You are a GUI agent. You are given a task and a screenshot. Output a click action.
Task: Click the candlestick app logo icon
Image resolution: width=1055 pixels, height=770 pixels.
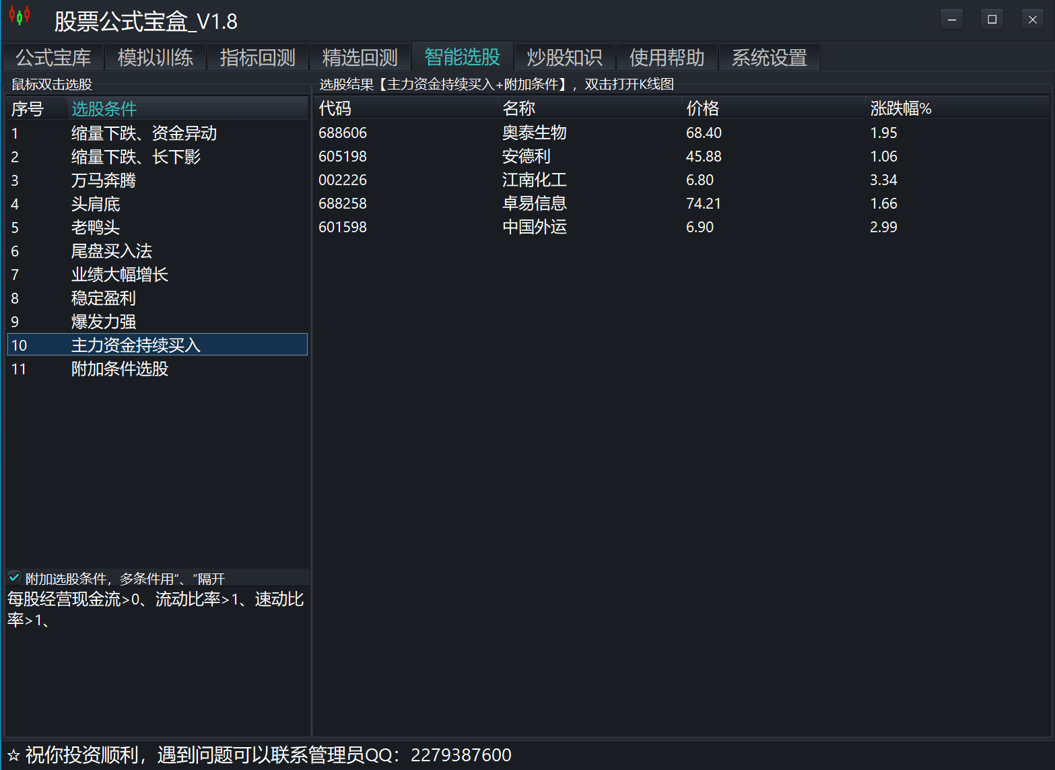click(x=20, y=16)
